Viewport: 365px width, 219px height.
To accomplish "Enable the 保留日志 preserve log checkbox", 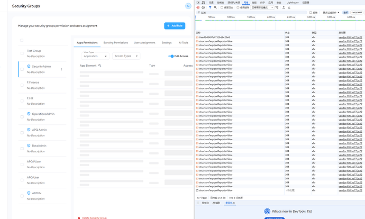I will click(222, 7).
